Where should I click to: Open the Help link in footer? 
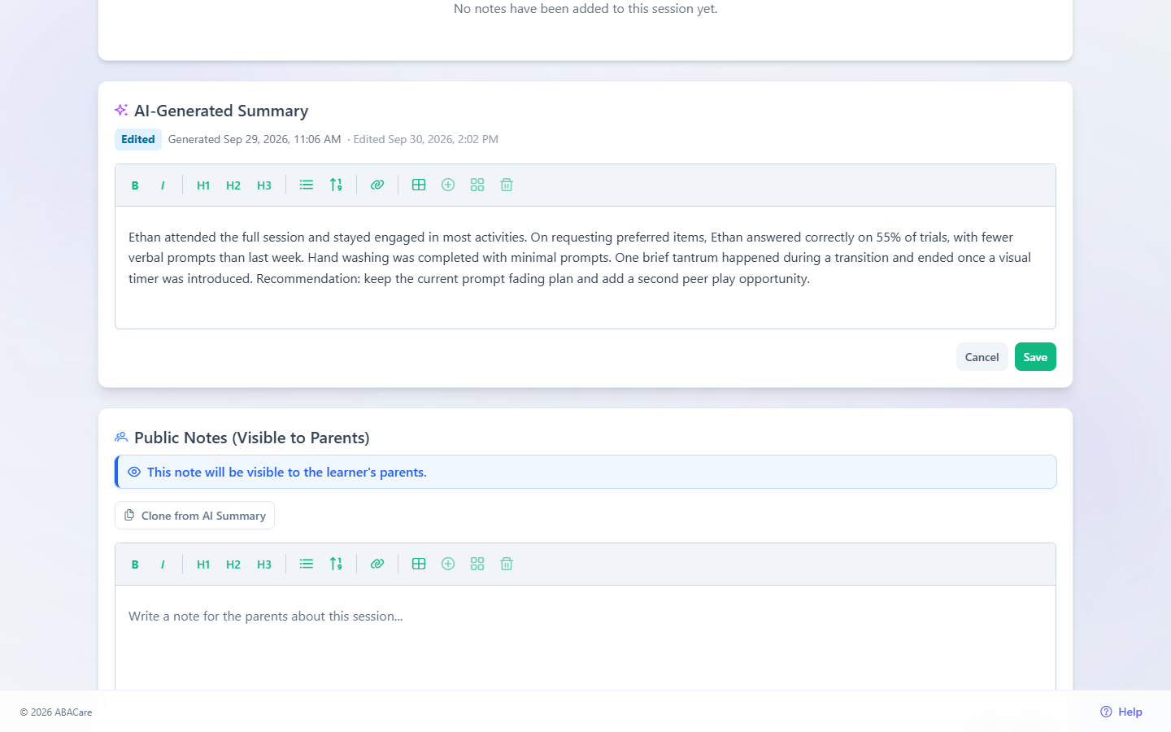(x=1121, y=712)
